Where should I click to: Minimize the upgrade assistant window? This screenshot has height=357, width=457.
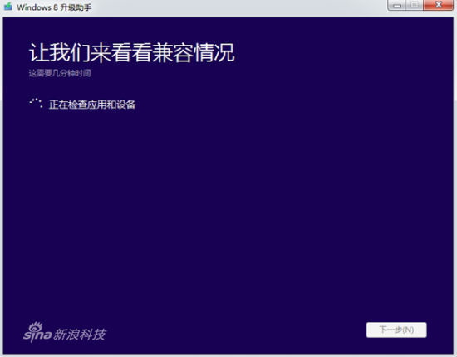coord(397,5)
